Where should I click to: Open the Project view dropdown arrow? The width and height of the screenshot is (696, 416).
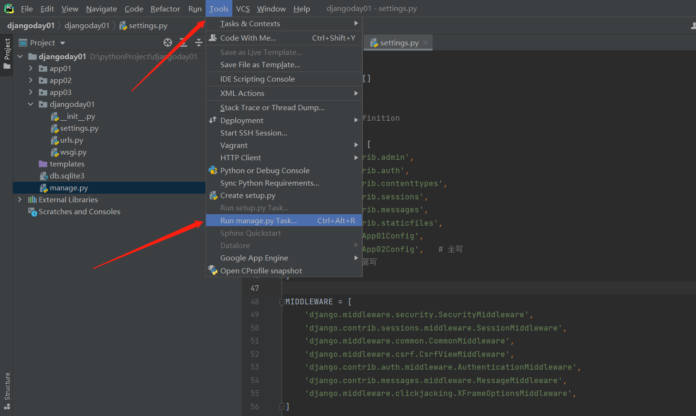pos(63,43)
